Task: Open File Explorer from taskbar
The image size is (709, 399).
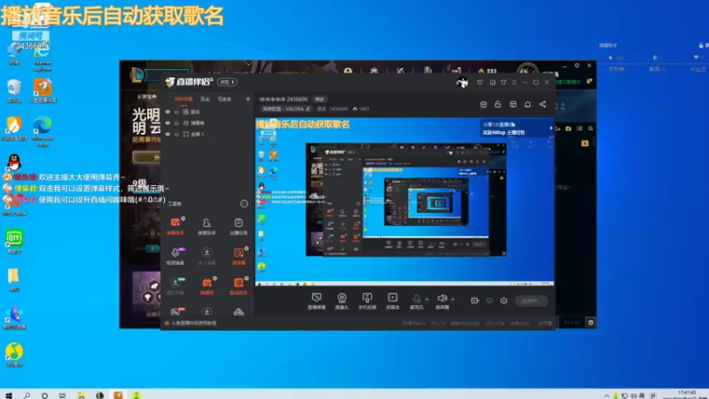Action: click(x=81, y=395)
